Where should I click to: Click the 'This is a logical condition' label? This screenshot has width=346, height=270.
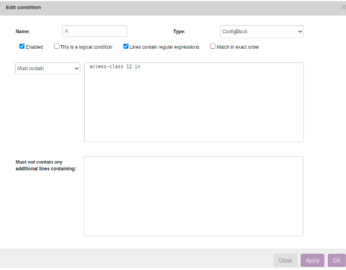tap(86, 47)
